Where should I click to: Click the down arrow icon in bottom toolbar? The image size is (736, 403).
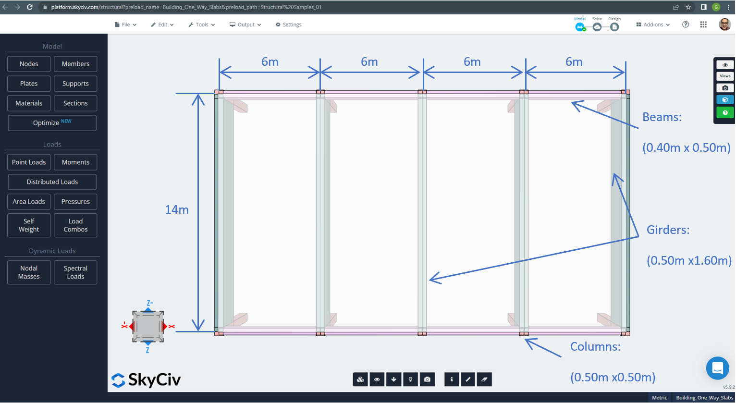point(393,379)
